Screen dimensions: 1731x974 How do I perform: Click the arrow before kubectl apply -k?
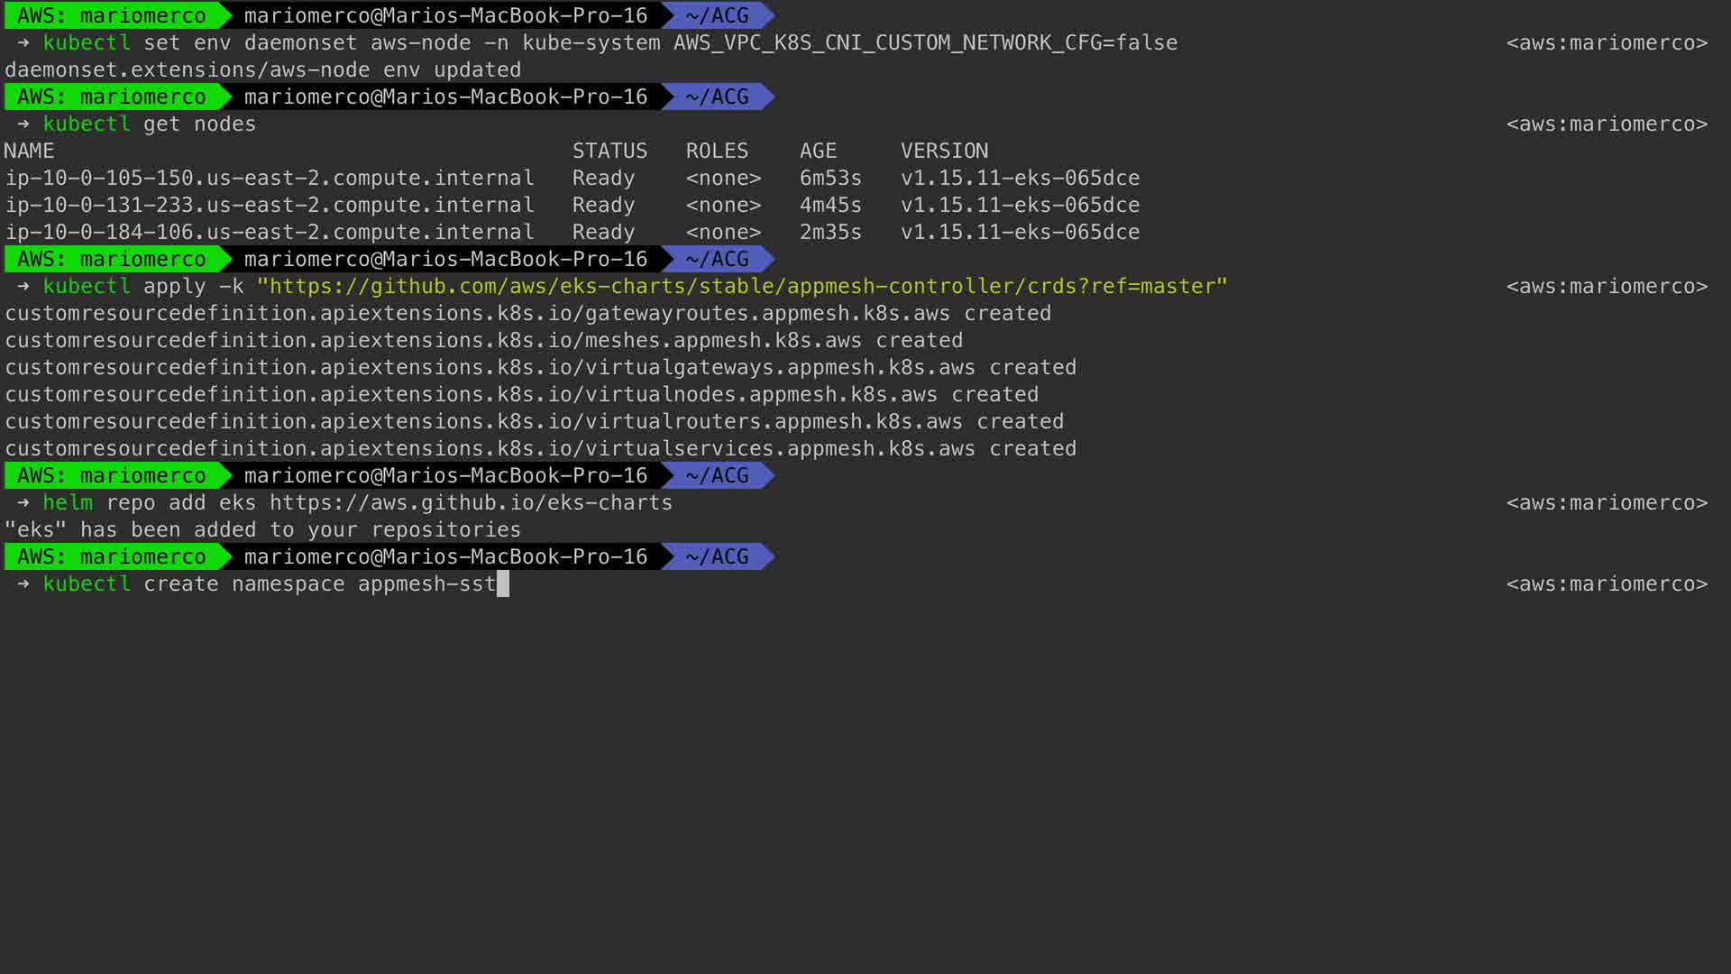tap(23, 286)
